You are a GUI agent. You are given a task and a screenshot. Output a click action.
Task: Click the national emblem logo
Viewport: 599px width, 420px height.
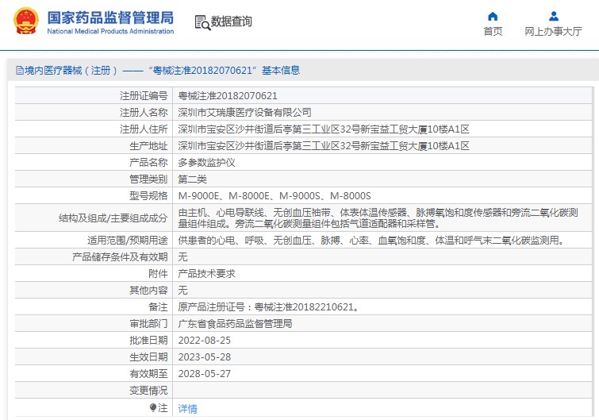tap(26, 21)
